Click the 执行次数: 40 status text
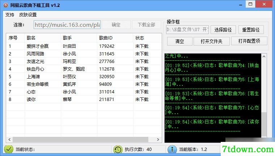Image resolution: width=275 pixels, height=156 pixels. (138, 149)
